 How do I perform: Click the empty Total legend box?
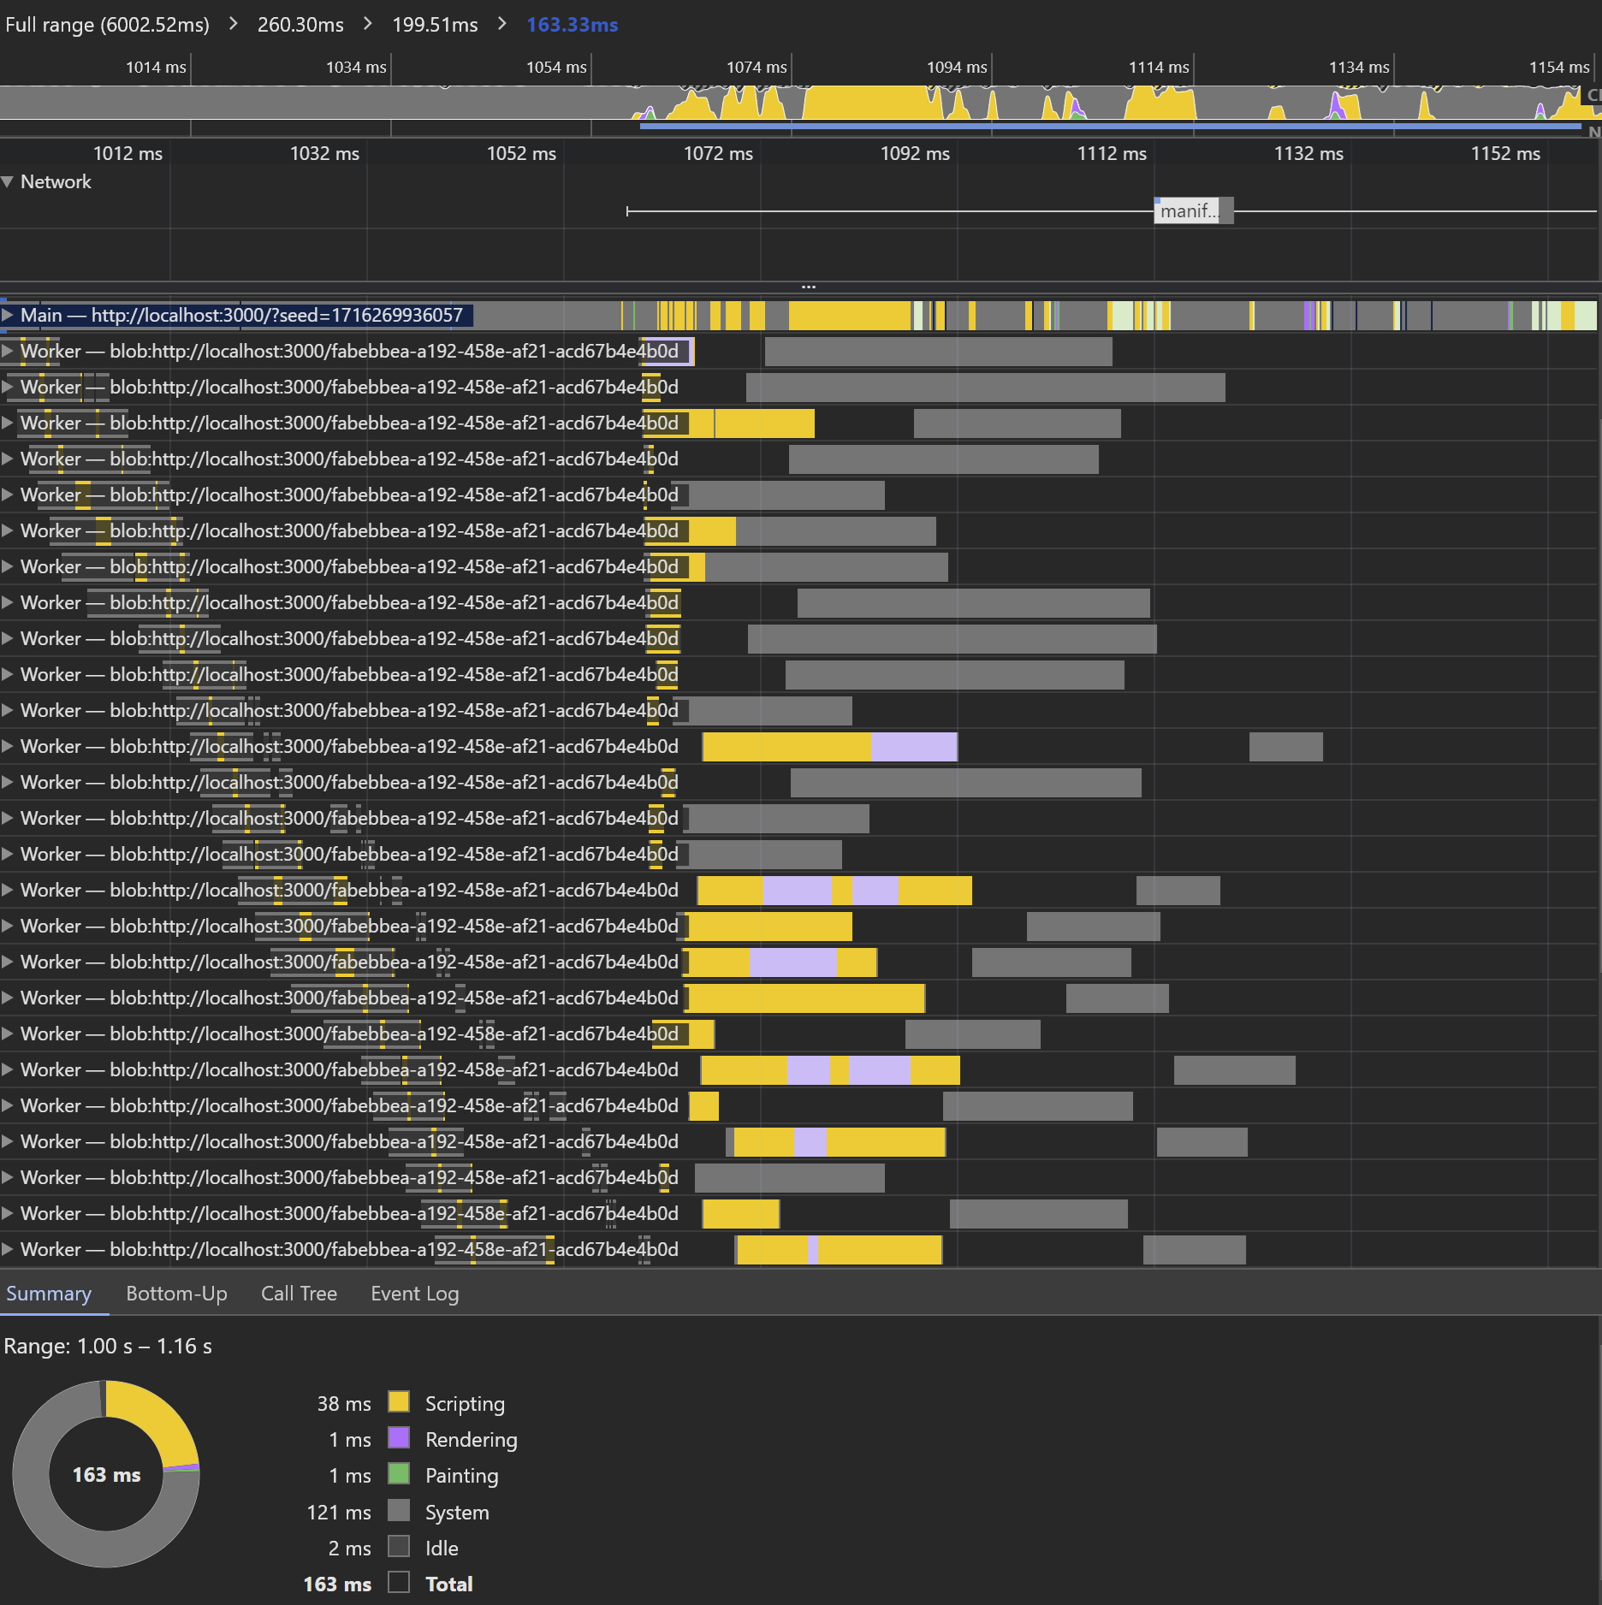coord(399,1583)
